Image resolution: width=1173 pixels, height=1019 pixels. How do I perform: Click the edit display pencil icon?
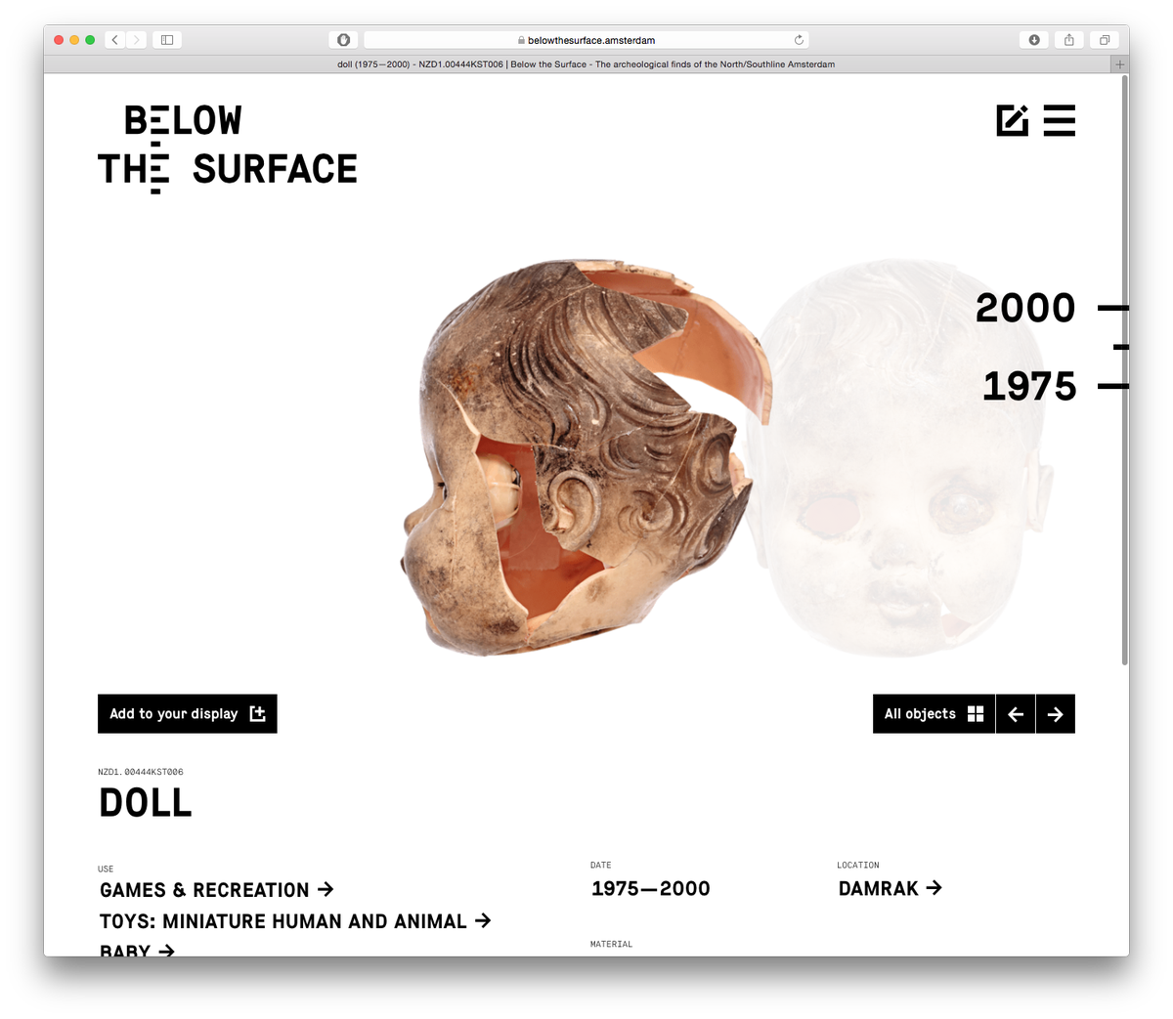pos(1013,120)
